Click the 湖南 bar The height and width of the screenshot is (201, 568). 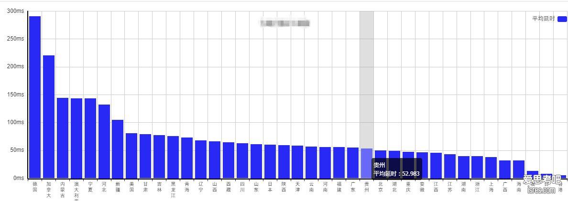[x=464, y=167]
